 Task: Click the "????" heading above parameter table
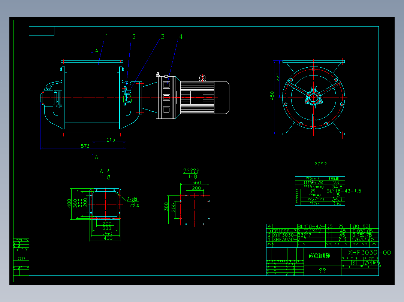(x=320, y=164)
